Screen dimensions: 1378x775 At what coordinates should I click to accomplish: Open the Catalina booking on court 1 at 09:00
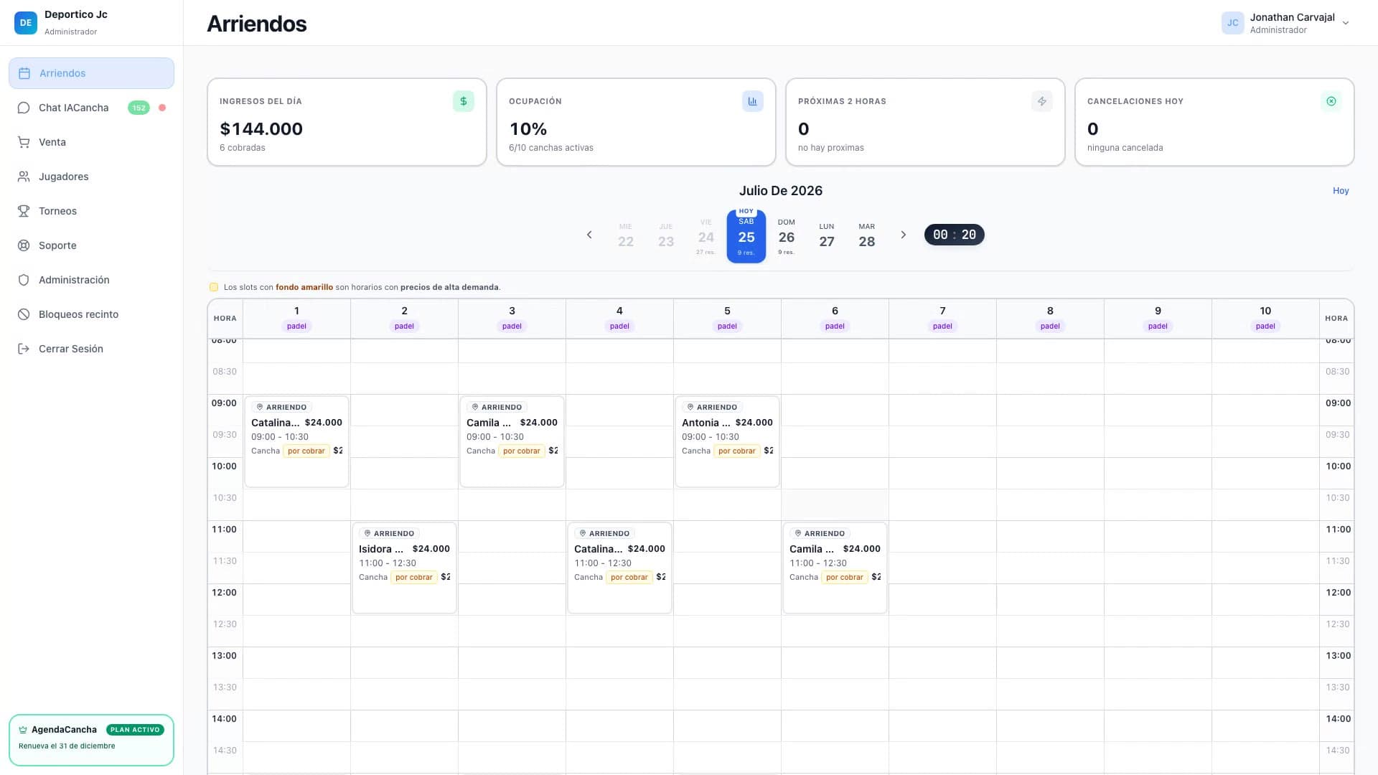[296, 441]
